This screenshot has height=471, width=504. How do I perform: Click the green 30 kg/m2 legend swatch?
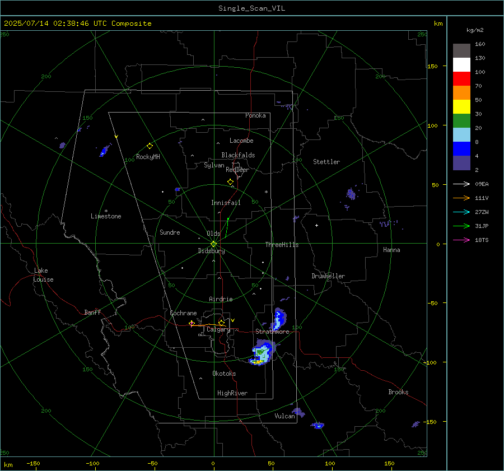click(461, 120)
